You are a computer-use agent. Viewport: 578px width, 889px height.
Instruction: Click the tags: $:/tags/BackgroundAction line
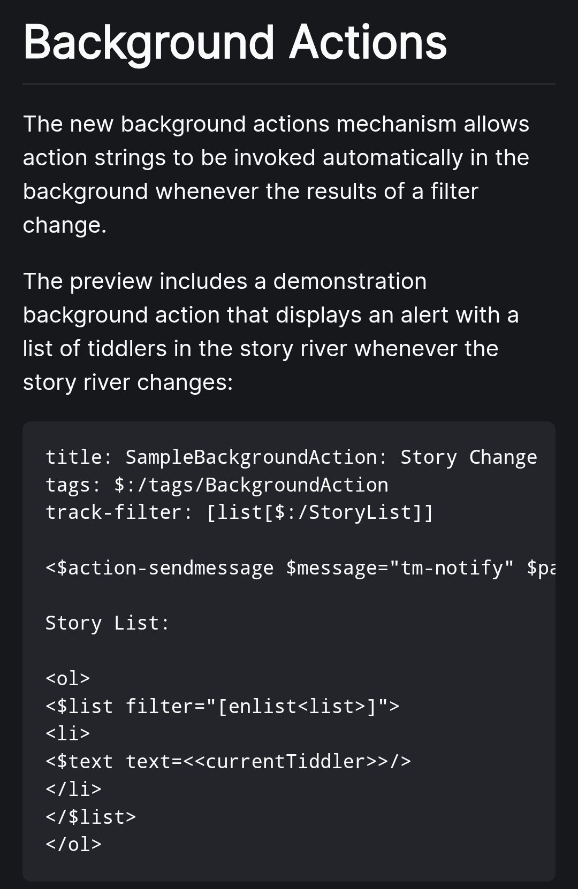(217, 485)
